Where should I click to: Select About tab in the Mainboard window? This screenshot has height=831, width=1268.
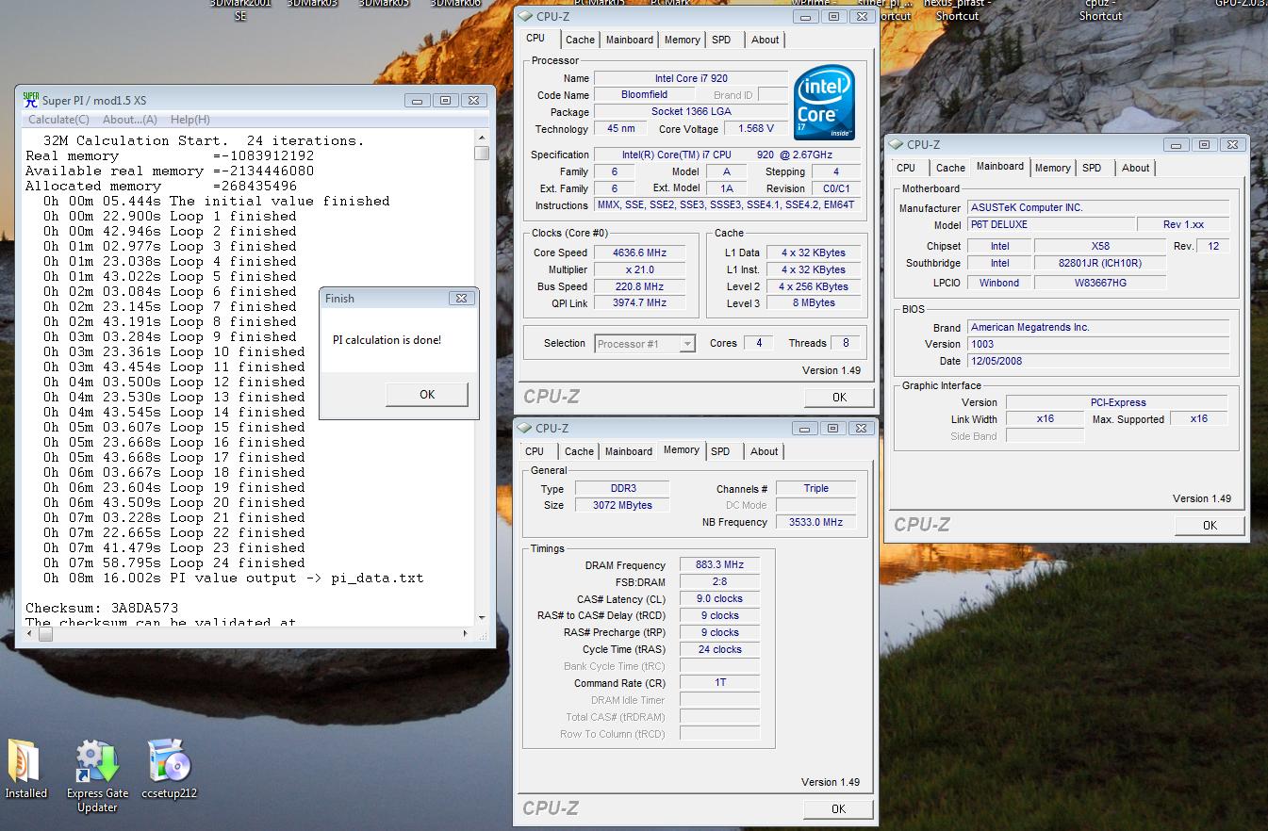(x=1135, y=168)
